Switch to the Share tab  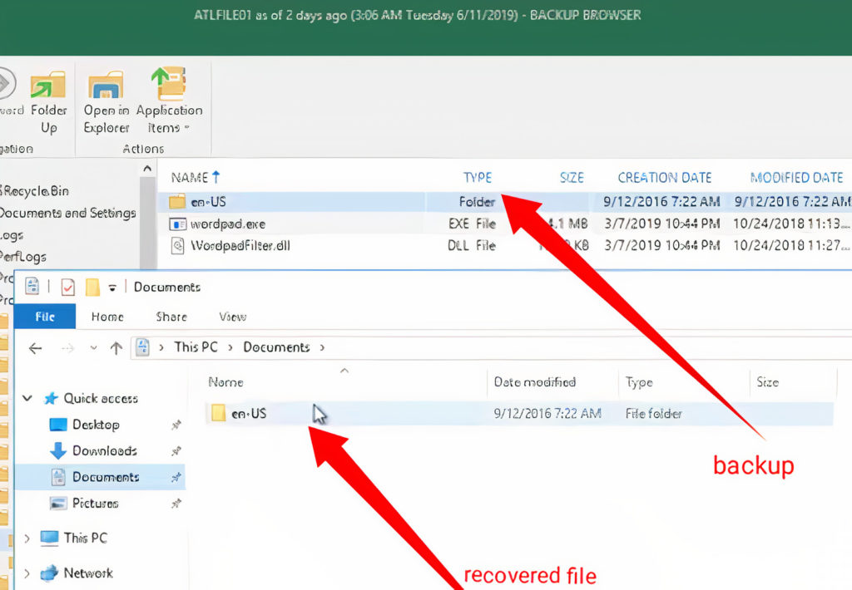pos(171,317)
